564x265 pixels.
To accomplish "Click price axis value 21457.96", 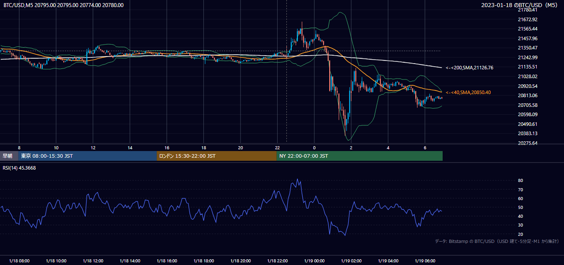I will click(527, 38).
